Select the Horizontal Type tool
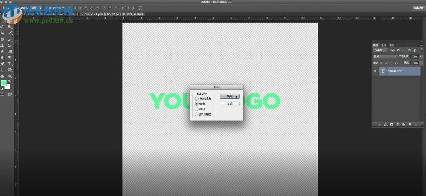This screenshot has height=196, width=426. pyautogui.click(x=10, y=64)
